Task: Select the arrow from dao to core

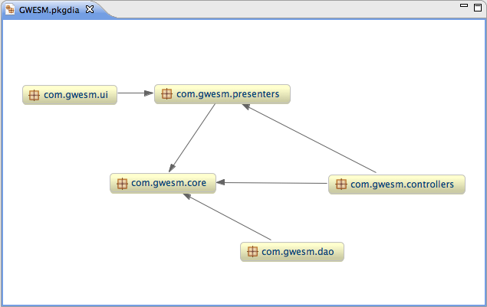Action: click(227, 217)
